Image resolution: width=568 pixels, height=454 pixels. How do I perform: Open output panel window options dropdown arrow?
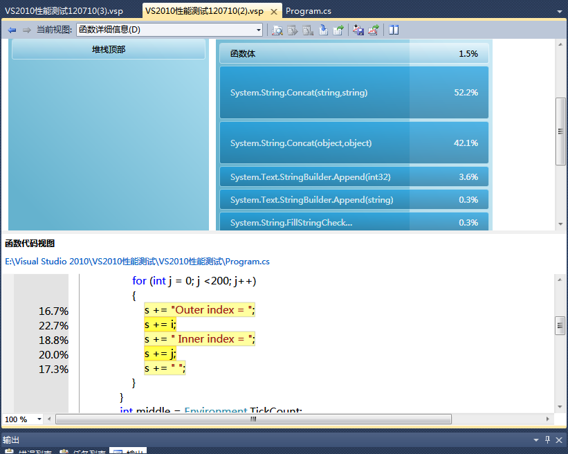pos(536,440)
